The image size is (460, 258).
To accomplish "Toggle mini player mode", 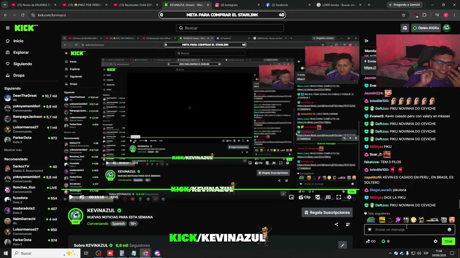I will click(291, 197).
